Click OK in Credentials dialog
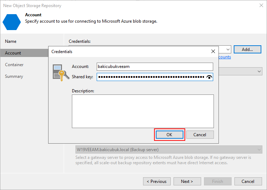 [x=169, y=135]
